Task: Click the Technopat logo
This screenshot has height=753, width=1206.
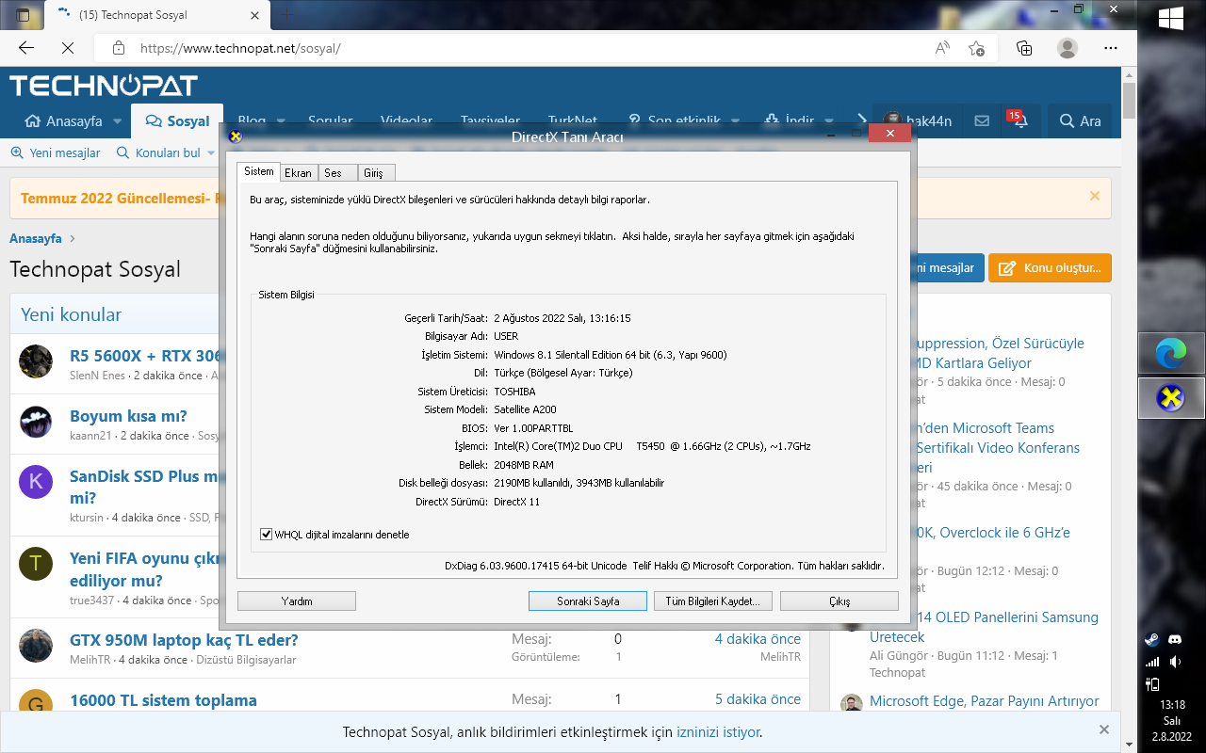Action: [x=104, y=86]
